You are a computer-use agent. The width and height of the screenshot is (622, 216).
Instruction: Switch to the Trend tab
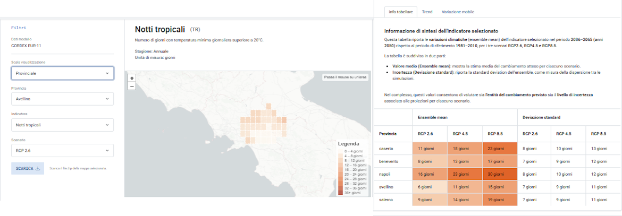click(427, 12)
